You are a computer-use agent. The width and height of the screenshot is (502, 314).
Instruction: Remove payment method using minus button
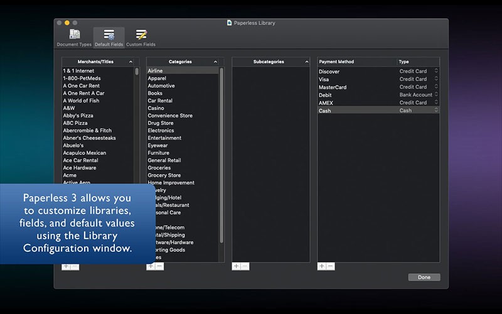[x=331, y=266]
